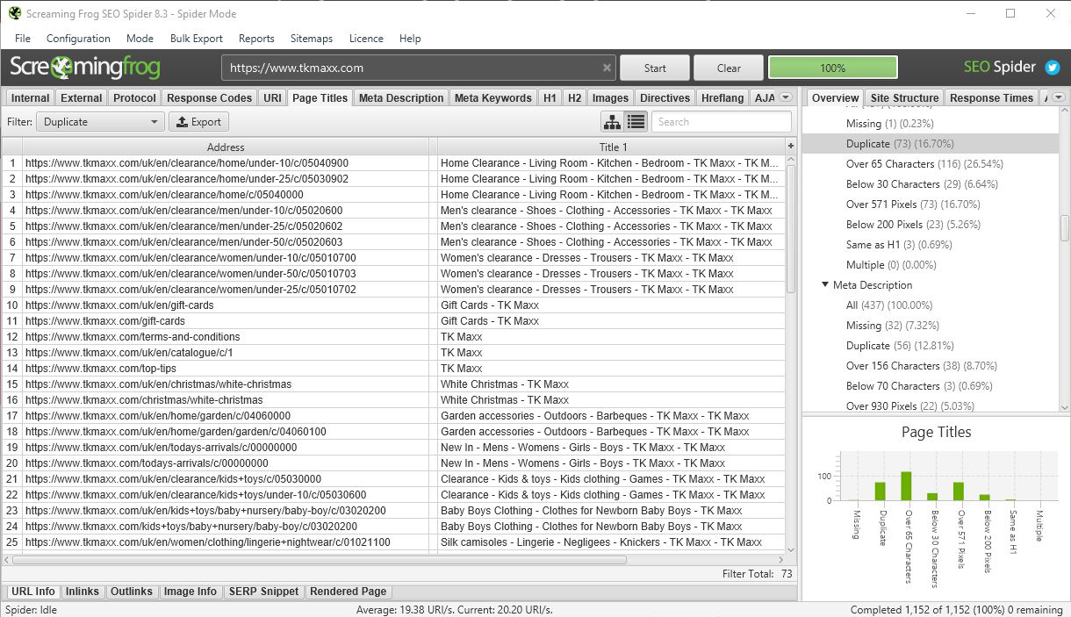Image resolution: width=1071 pixels, height=617 pixels.
Task: Open the File menu
Action: [23, 39]
